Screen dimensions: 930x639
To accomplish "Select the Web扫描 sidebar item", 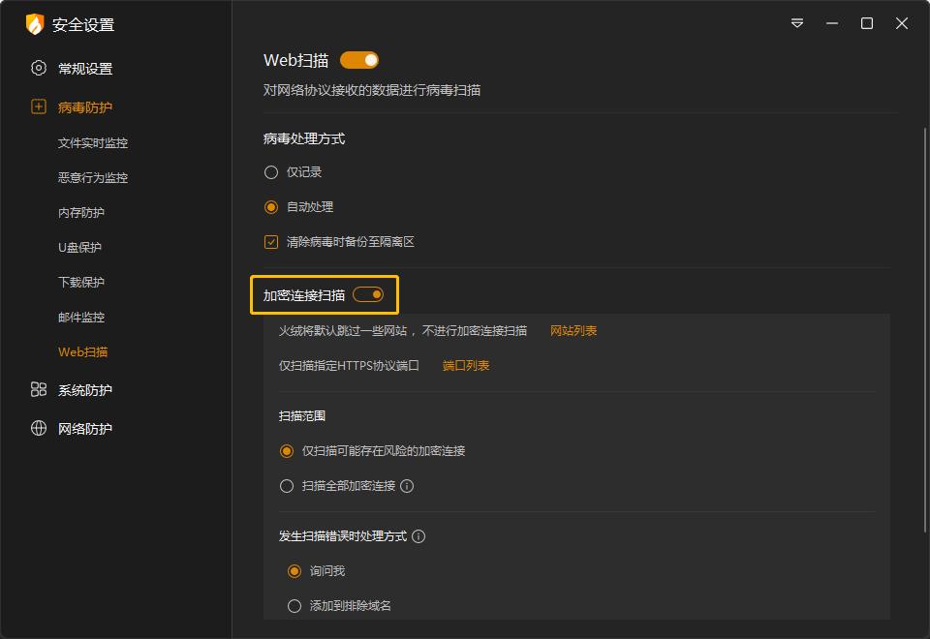I will coord(83,352).
